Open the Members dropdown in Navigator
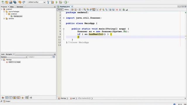This screenshot has width=187, height=105. [x=14, y=57]
